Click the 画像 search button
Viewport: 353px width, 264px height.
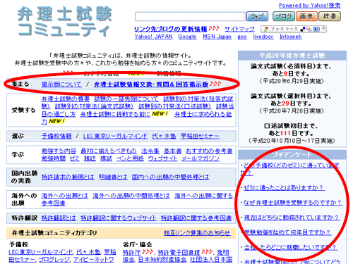point(306,16)
